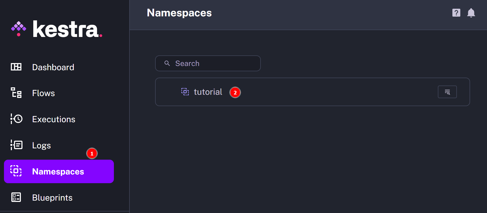Select the Flows icon in the sidebar
This screenshot has width=487, height=213.
(x=16, y=93)
